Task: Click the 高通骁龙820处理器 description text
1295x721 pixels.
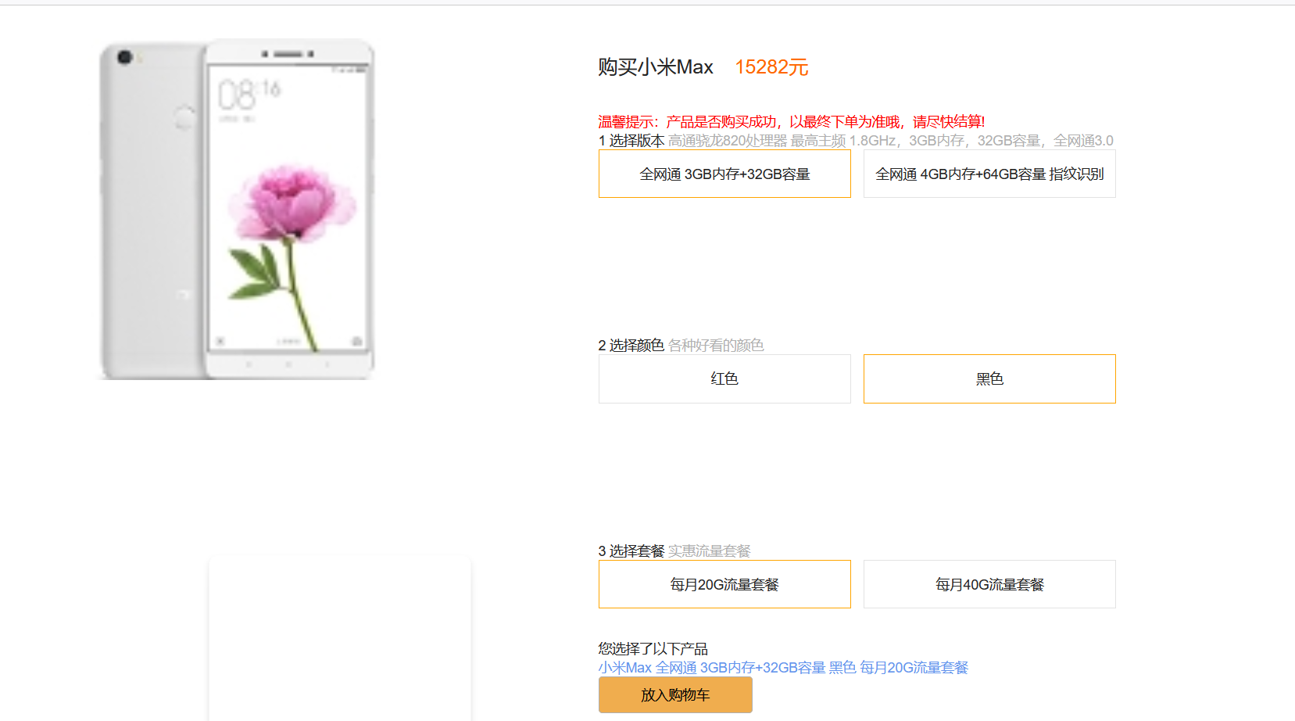Action: point(891,141)
